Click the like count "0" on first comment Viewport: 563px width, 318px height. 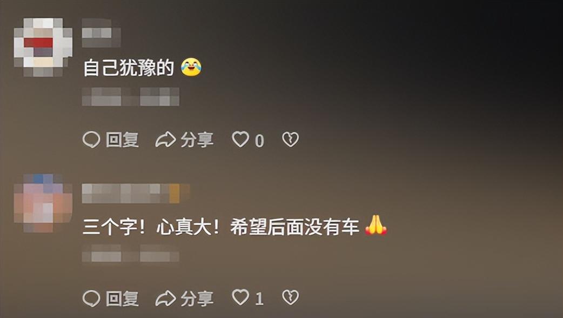click(x=259, y=141)
